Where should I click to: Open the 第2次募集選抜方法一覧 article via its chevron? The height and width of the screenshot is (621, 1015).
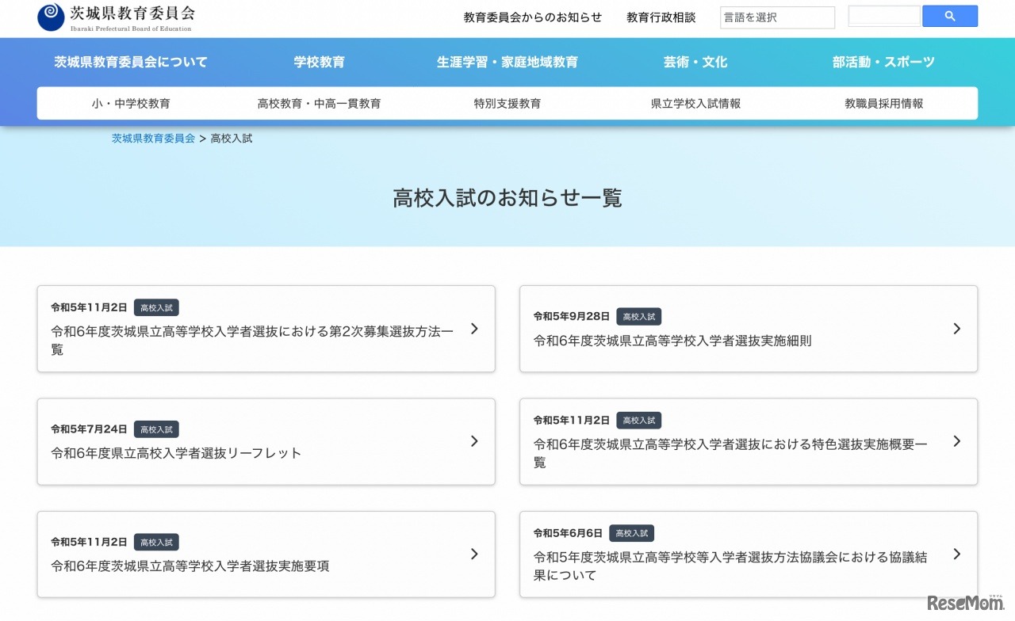click(474, 329)
